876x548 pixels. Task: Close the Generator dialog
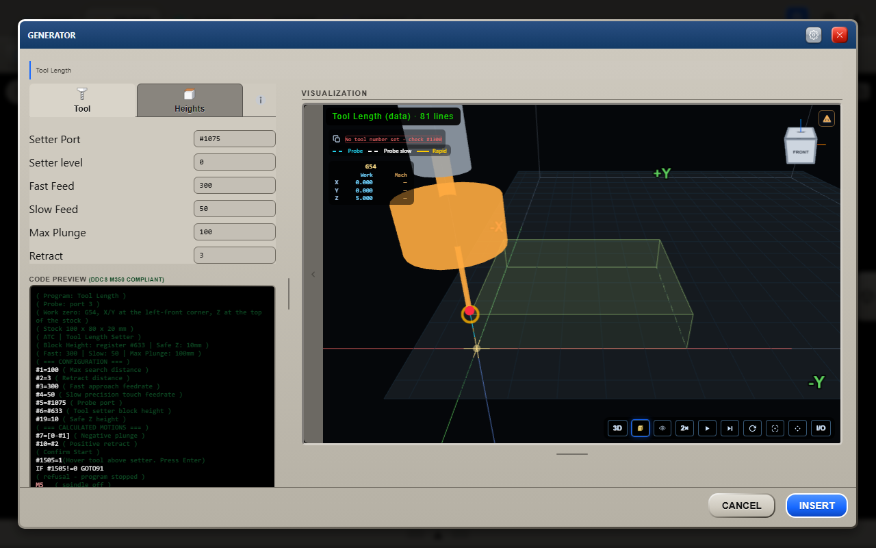[840, 35]
